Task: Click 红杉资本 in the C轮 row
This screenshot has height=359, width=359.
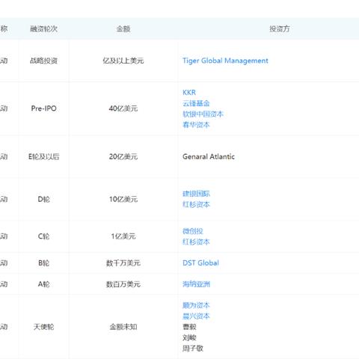Action: 196,242
